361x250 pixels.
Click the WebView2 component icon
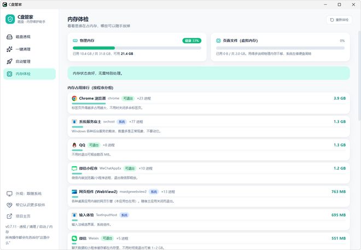[74, 192]
